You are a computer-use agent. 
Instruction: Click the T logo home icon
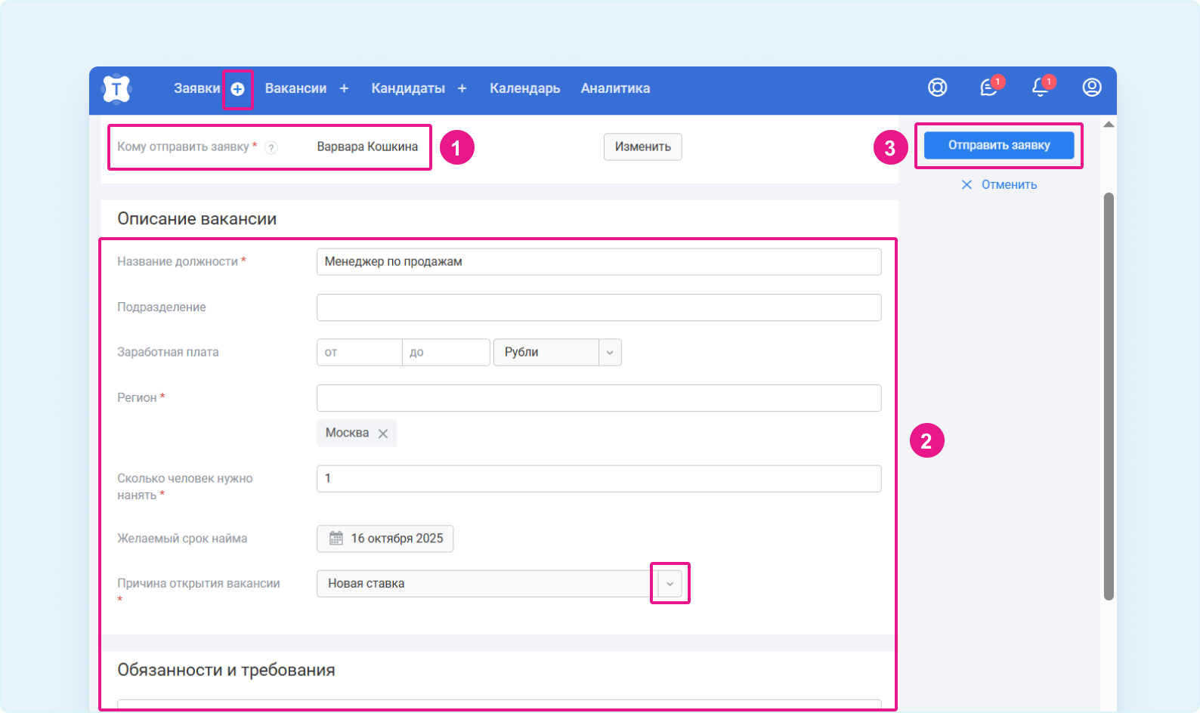(x=116, y=89)
